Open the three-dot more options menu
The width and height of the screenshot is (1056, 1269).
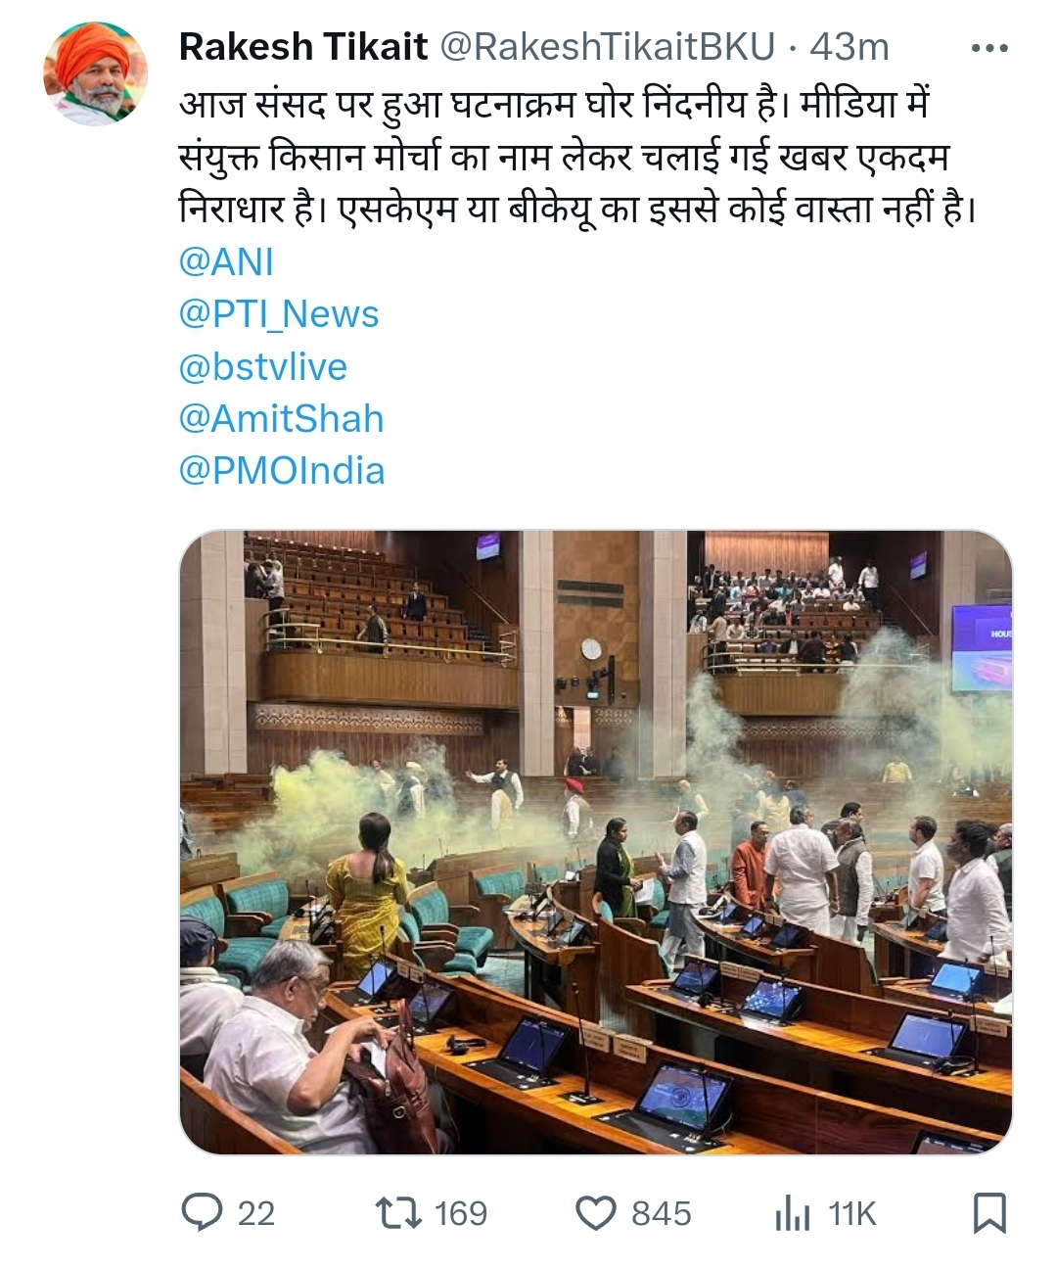tap(988, 47)
